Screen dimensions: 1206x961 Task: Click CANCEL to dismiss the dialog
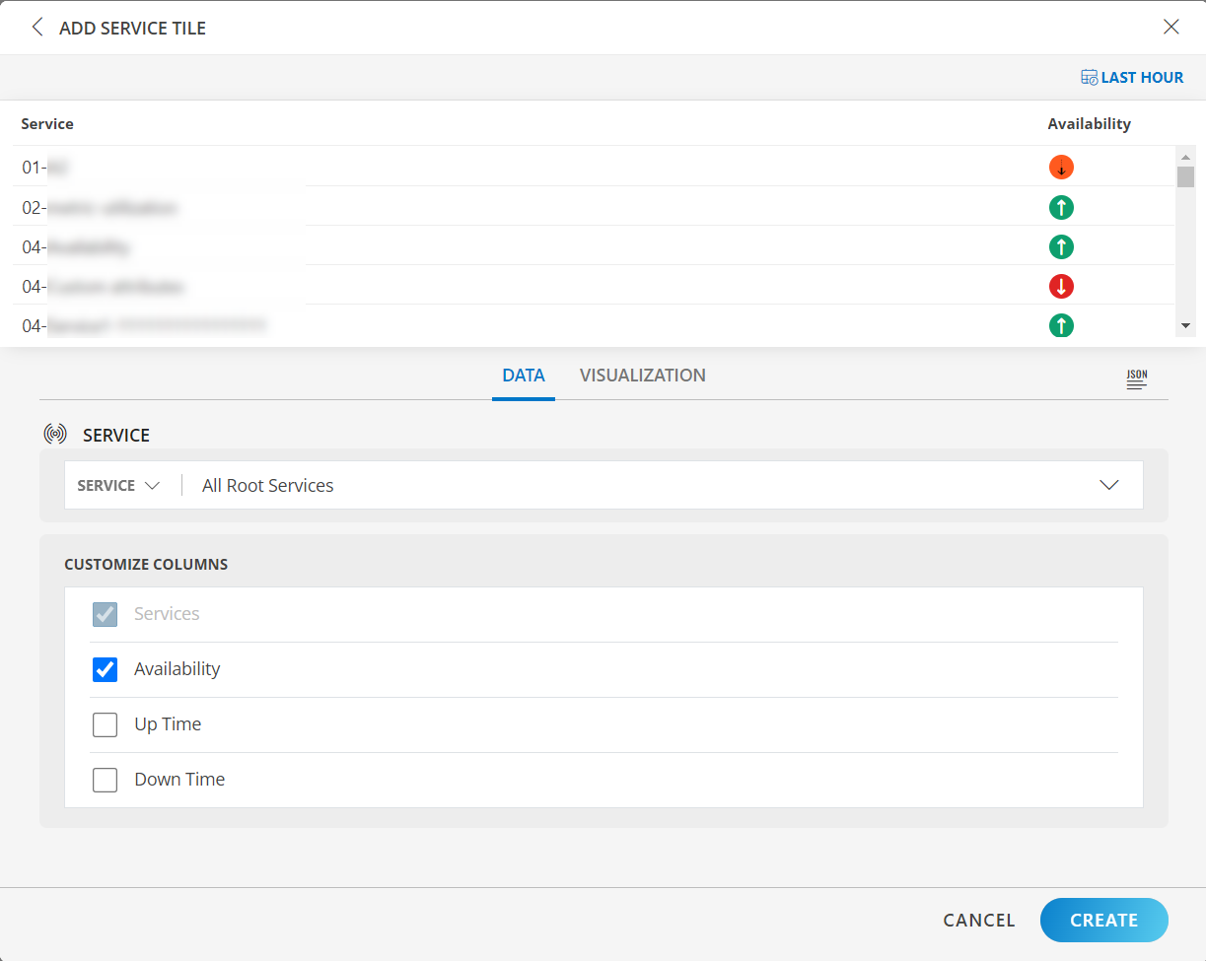(x=978, y=920)
